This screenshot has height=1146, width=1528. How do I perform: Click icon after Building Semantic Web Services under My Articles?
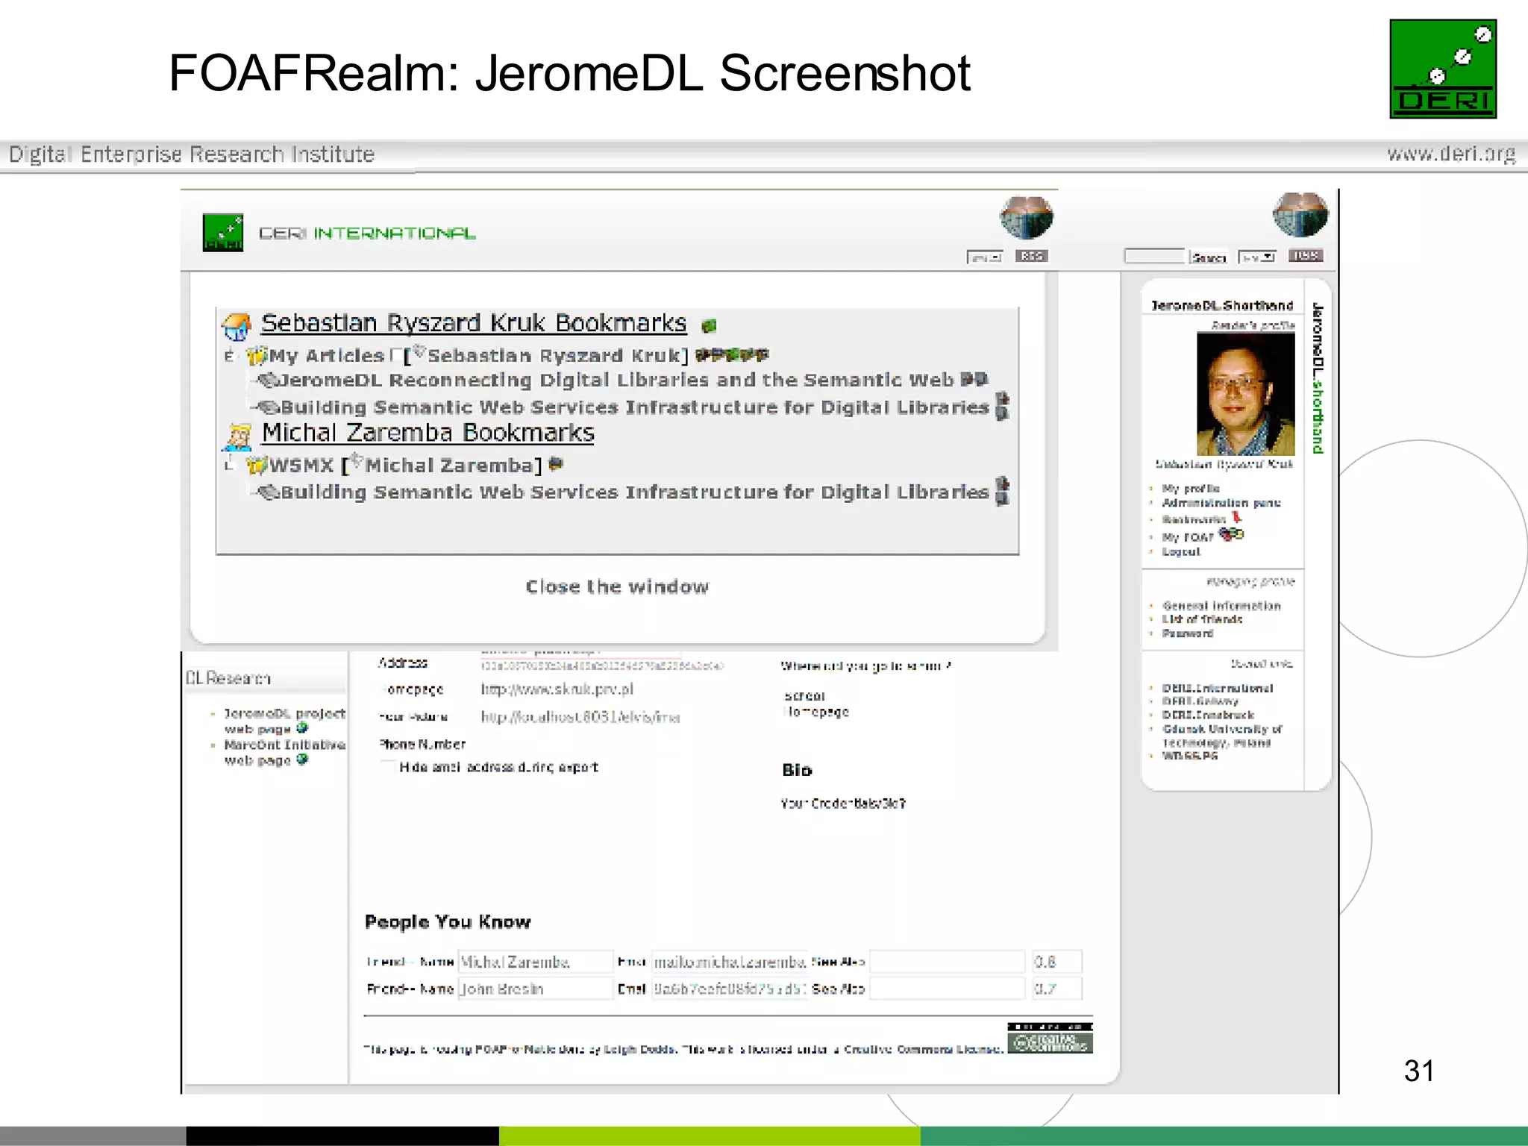[1003, 407]
